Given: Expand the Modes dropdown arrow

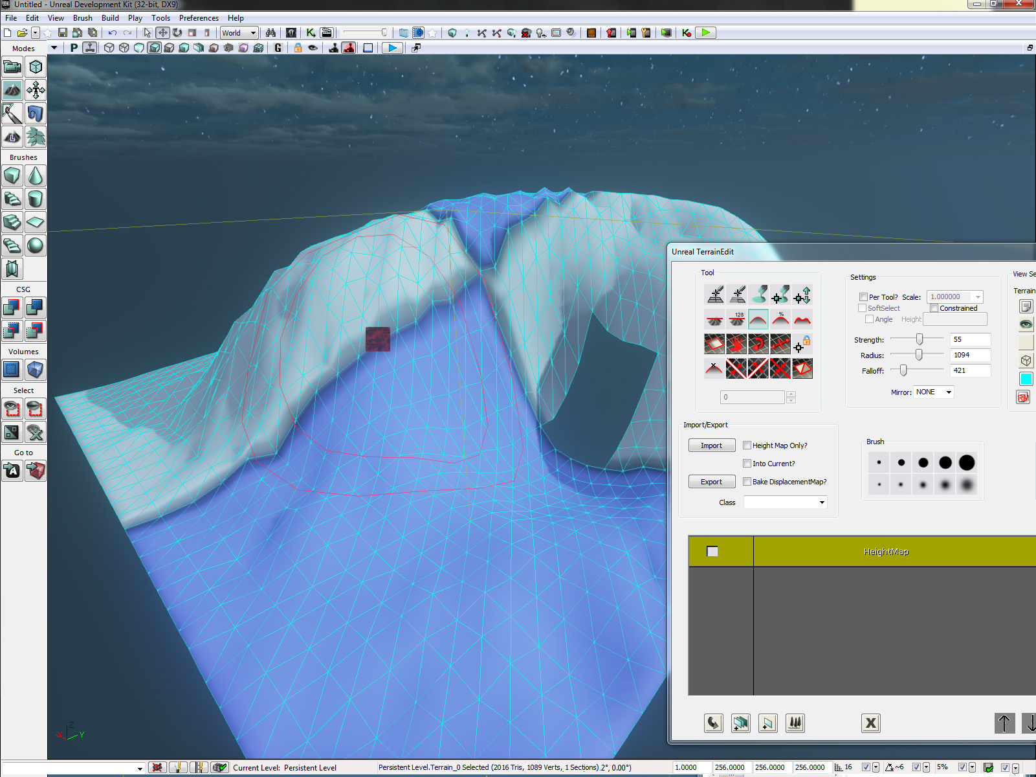Looking at the screenshot, I should pyautogui.click(x=54, y=48).
